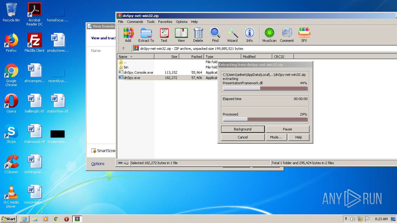Open the Help menu
397x223 pixels.
pos(194,22)
